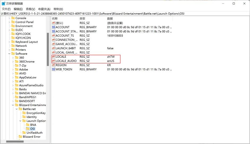Viewport: 250px width, 144px height.
Task: Expand the Console tree node
Action: (9, 18)
